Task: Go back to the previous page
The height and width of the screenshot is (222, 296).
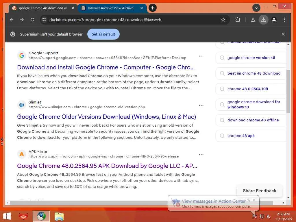Action: click(x=12, y=20)
